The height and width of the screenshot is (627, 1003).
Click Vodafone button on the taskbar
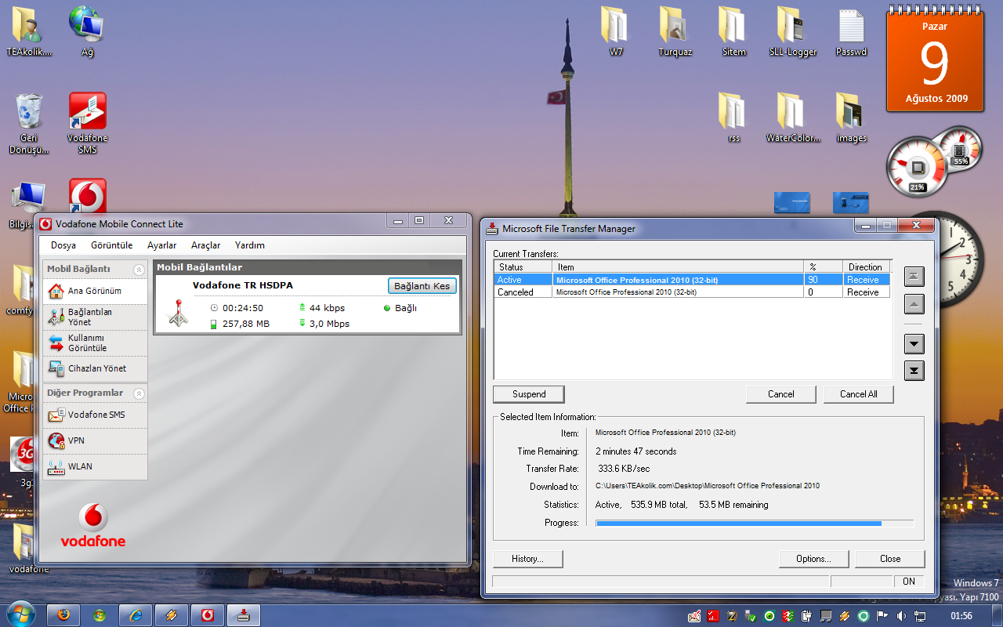tap(208, 615)
